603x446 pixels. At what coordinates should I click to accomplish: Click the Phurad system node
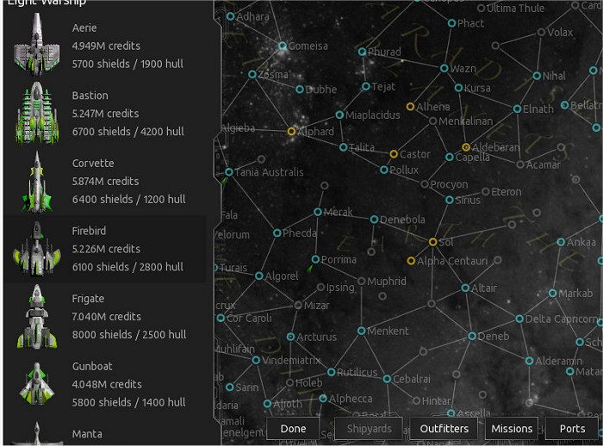[362, 52]
